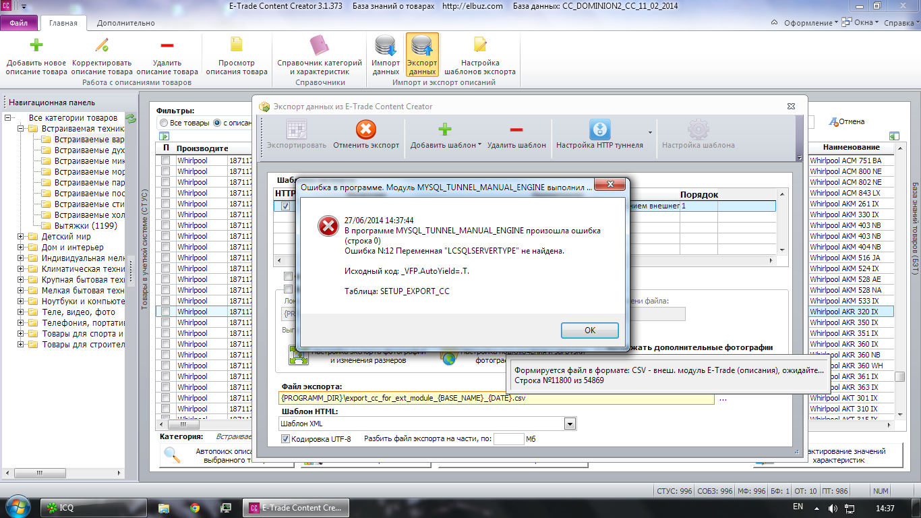This screenshot has height=518, width=921.
Task: Expand the Теле, видео, фото category
Action: 21,312
